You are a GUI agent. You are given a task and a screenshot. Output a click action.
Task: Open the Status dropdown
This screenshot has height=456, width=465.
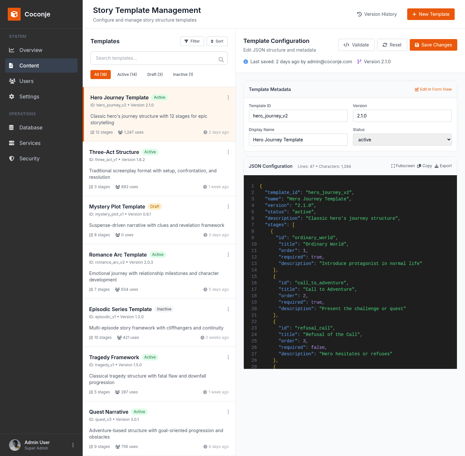[x=402, y=139]
